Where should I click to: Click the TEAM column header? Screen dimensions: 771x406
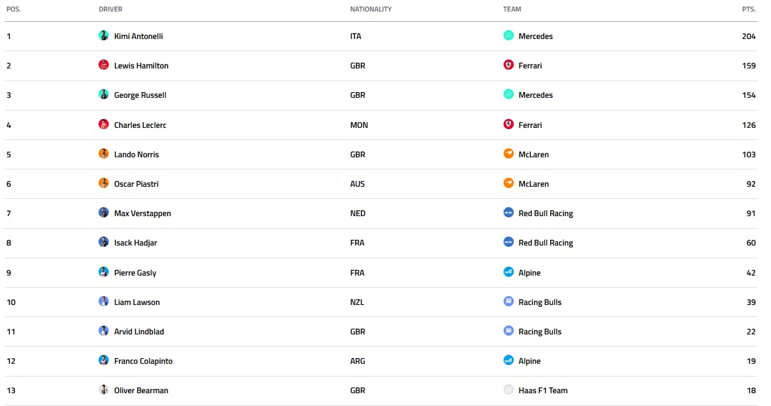[513, 10]
